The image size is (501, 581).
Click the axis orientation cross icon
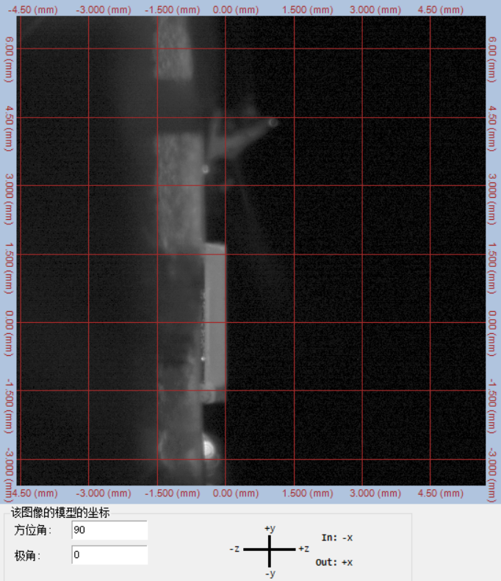pyautogui.click(x=270, y=549)
